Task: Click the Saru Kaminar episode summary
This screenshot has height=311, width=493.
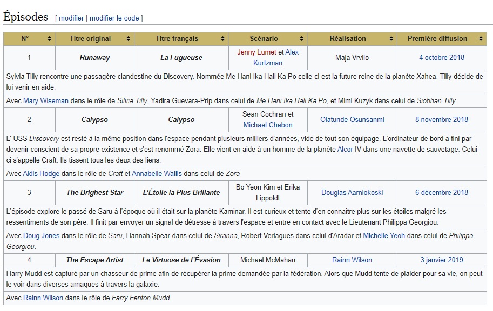Action: [245, 217]
